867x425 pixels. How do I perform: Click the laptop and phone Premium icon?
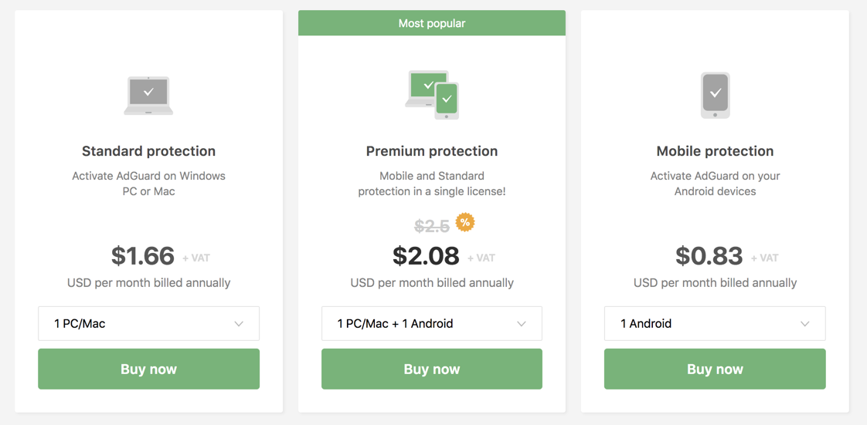point(432,95)
